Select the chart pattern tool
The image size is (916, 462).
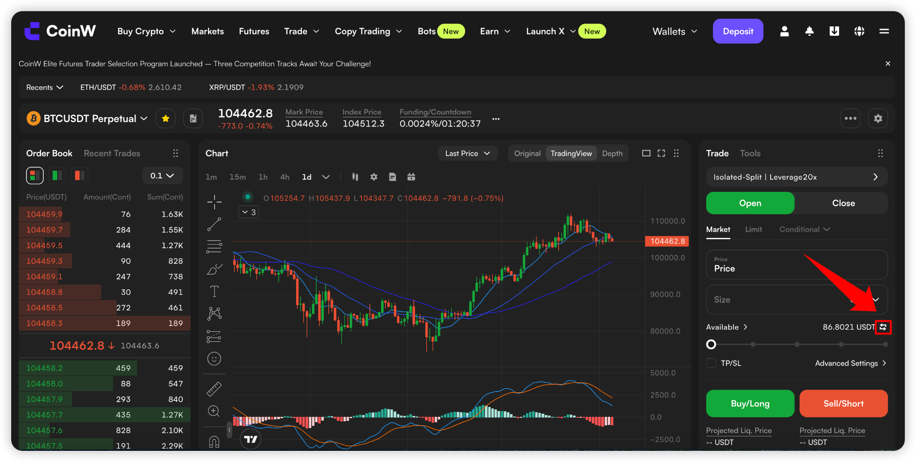(214, 314)
